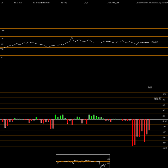The height and width of the screenshot is (168, 168).
Task: Click the price value 1120.73 label
Action: pyautogui.click(x=158, y=99)
